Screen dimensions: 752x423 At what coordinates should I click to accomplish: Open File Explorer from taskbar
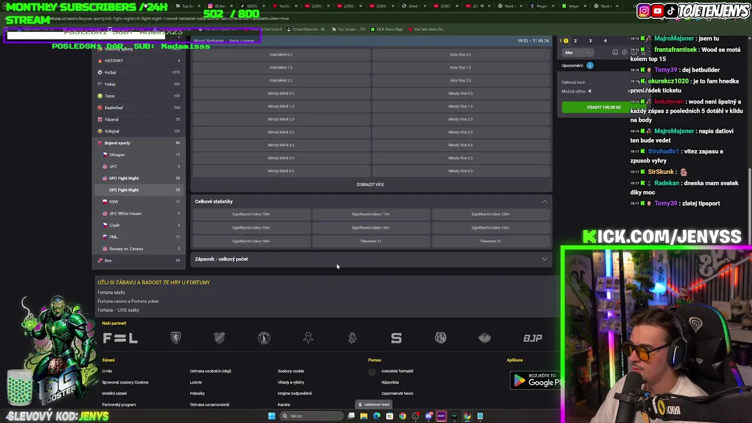tap(364, 416)
